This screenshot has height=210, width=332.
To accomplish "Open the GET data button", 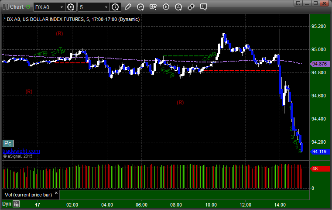I will 153,7.
